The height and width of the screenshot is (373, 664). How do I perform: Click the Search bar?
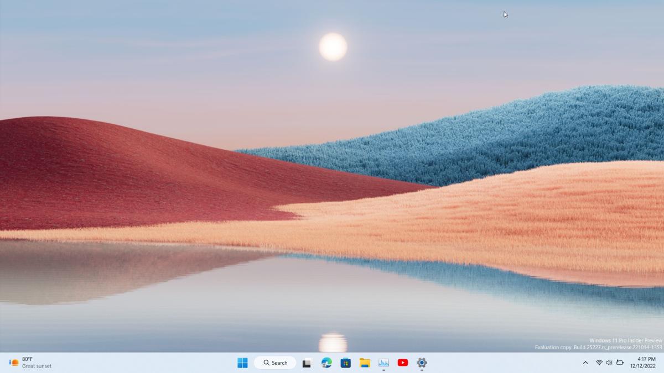(275, 363)
